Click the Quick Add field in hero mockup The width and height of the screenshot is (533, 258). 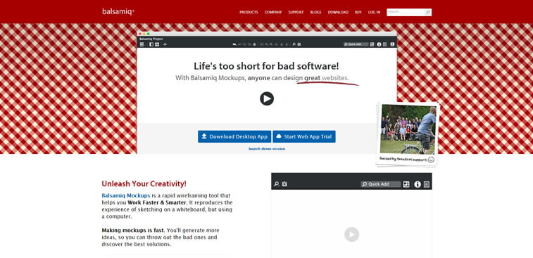pos(356,44)
